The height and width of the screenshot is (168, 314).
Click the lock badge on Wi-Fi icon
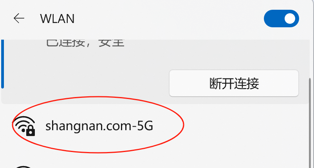(x=31, y=131)
